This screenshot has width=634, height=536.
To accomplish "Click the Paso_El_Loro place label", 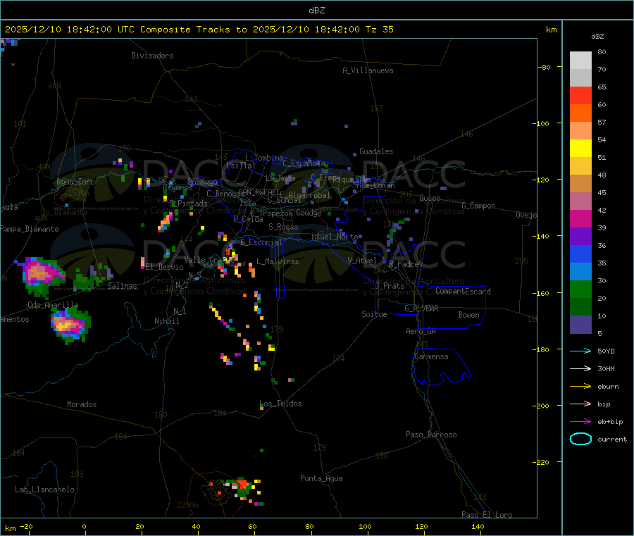I will point(487,515).
